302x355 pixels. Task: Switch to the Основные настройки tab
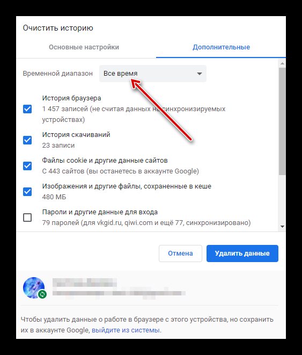pyautogui.click(x=84, y=47)
